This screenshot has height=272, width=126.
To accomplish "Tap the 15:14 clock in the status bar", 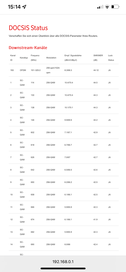I will [x=14, y=7].
